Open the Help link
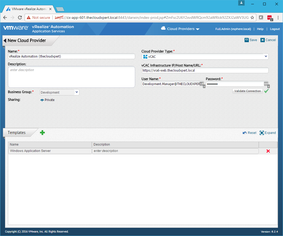The height and width of the screenshot is (236, 283). click(x=260, y=29)
